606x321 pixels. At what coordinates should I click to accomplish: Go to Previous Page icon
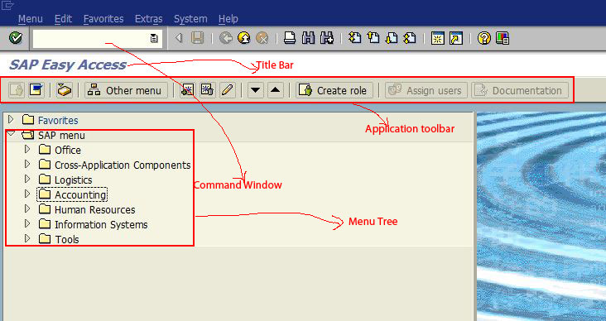click(373, 38)
